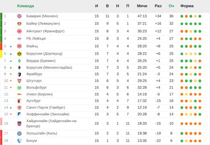Click the Holstein Kiel club logo
This screenshot has height=145, width=210.
coord(19,133)
